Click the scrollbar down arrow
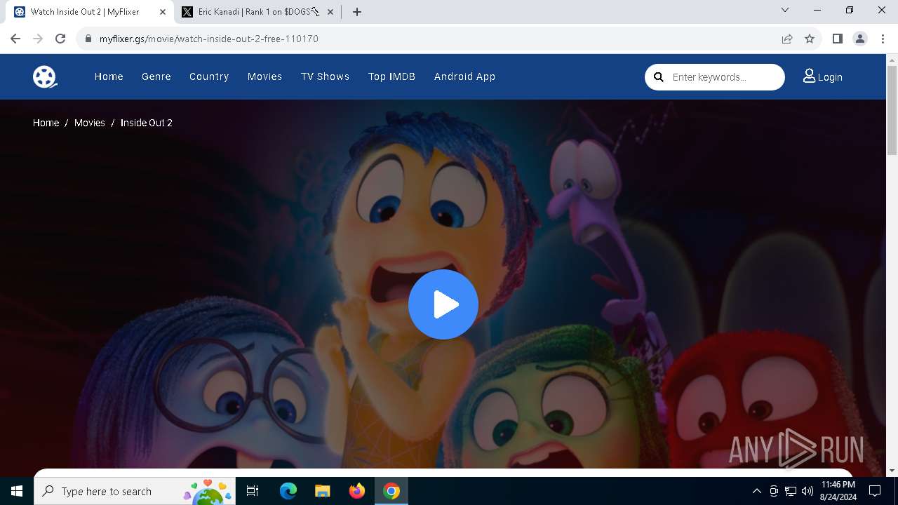 click(892, 471)
